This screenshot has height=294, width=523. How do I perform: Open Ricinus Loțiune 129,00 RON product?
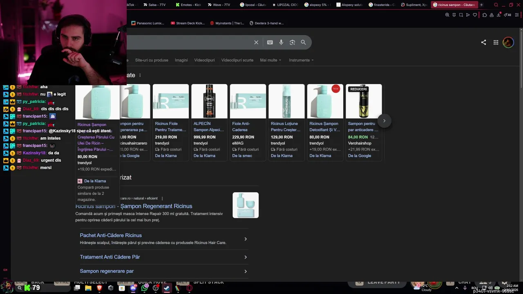pos(286,122)
